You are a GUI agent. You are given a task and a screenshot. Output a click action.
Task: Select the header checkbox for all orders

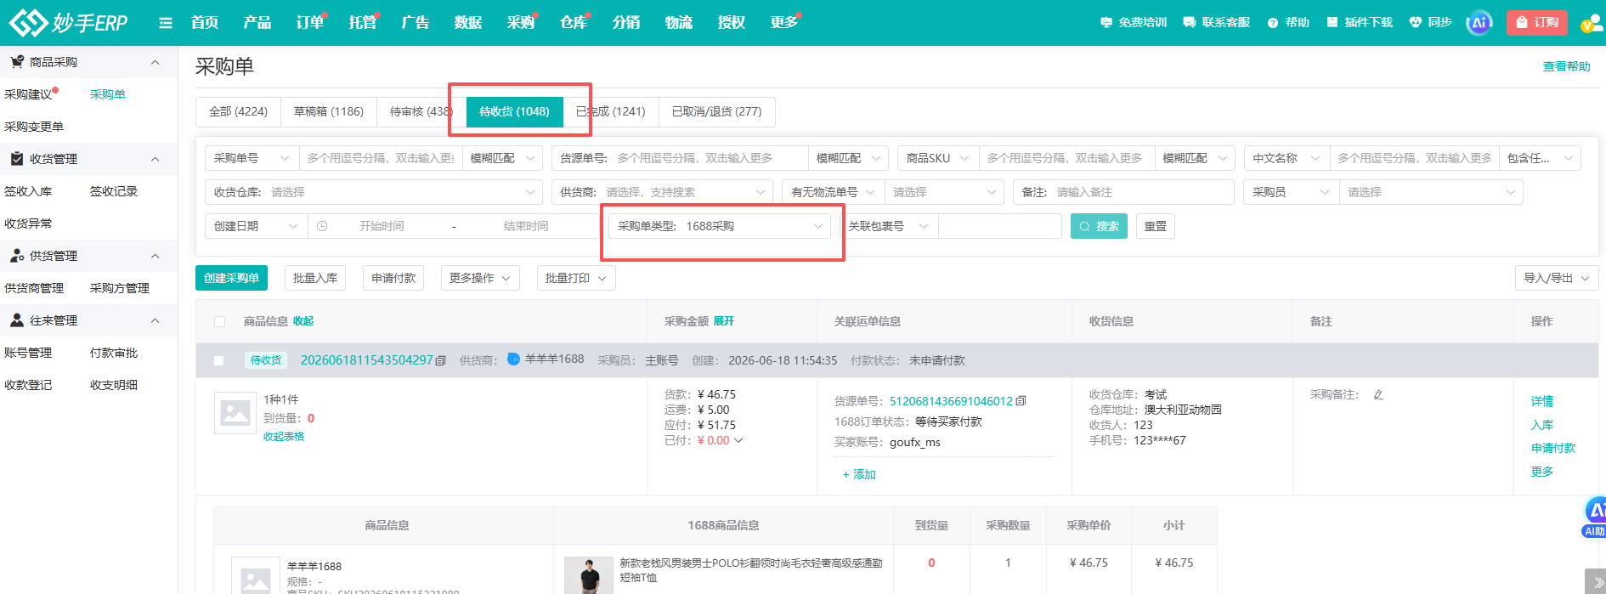219,321
